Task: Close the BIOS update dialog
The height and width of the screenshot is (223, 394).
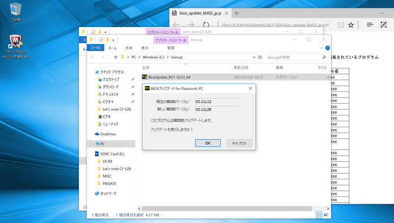Action: point(250,88)
